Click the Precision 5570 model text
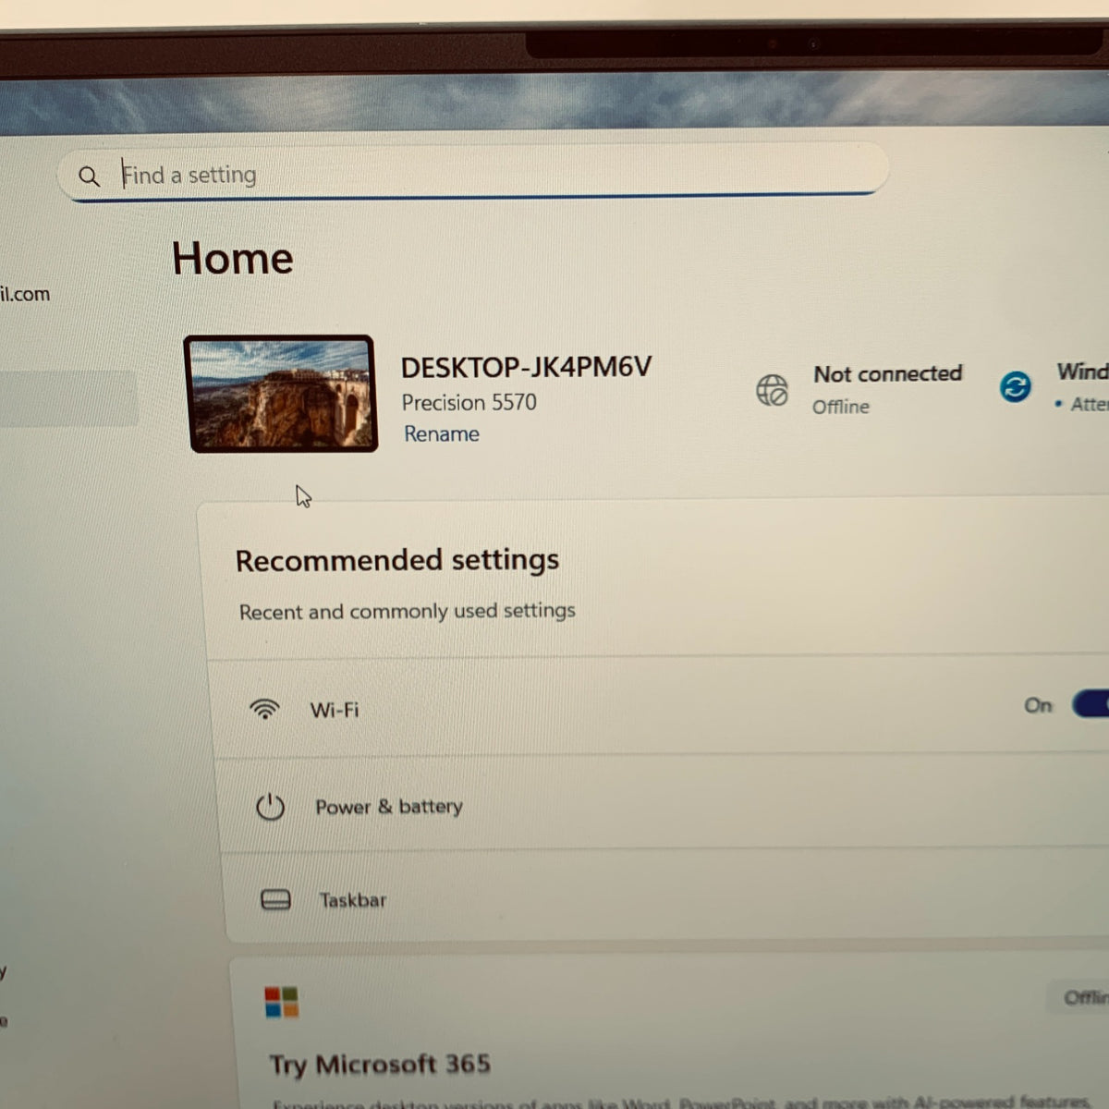The height and width of the screenshot is (1109, 1109). pos(469,402)
